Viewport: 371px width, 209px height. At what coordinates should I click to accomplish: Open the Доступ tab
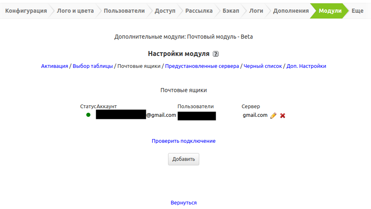[x=165, y=11]
